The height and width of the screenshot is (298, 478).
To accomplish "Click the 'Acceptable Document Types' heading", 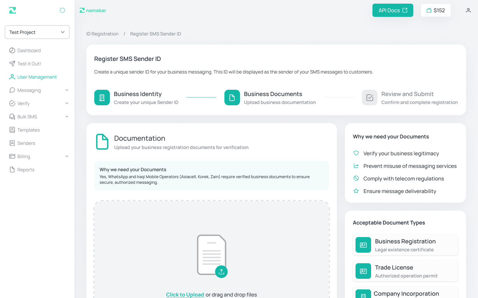I will pos(389,223).
